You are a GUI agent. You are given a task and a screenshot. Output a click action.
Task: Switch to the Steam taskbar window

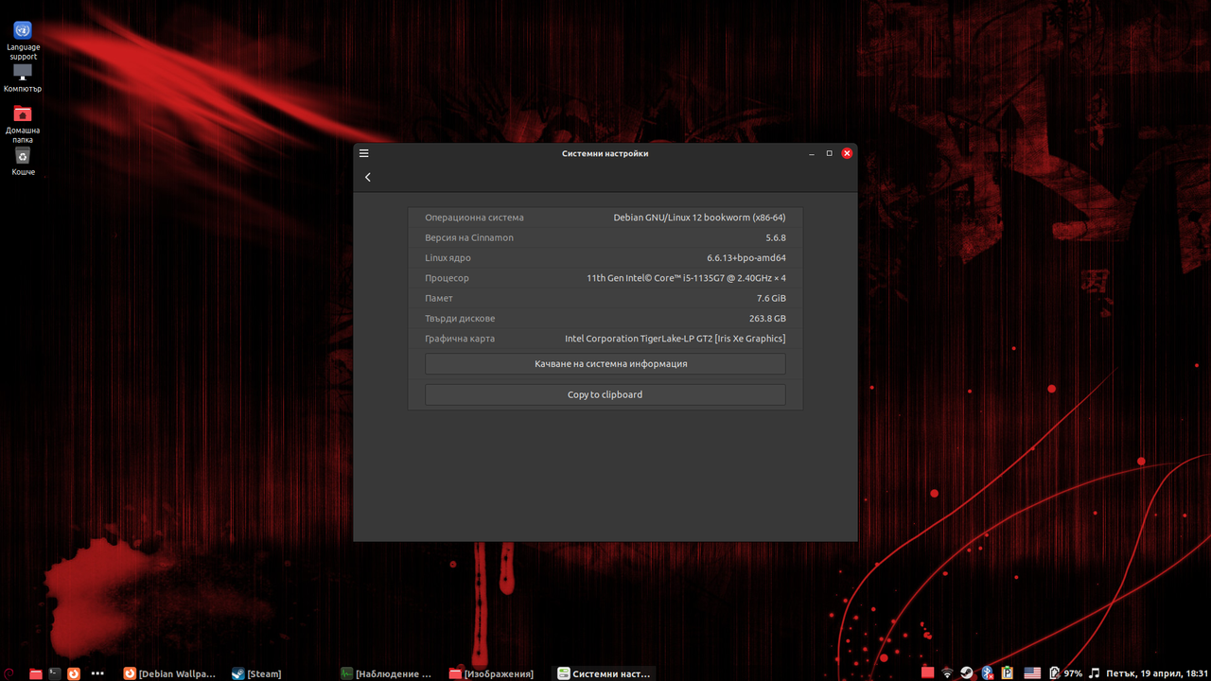point(257,673)
